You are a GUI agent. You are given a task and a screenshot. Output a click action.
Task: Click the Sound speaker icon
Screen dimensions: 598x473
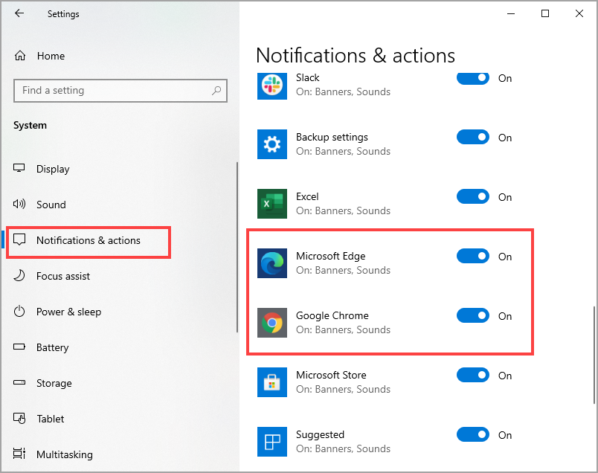(19, 204)
